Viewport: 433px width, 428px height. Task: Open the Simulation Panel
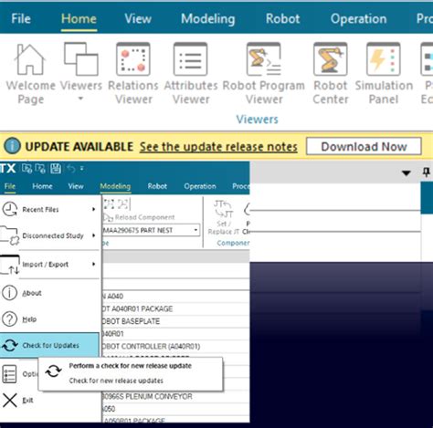click(x=384, y=74)
